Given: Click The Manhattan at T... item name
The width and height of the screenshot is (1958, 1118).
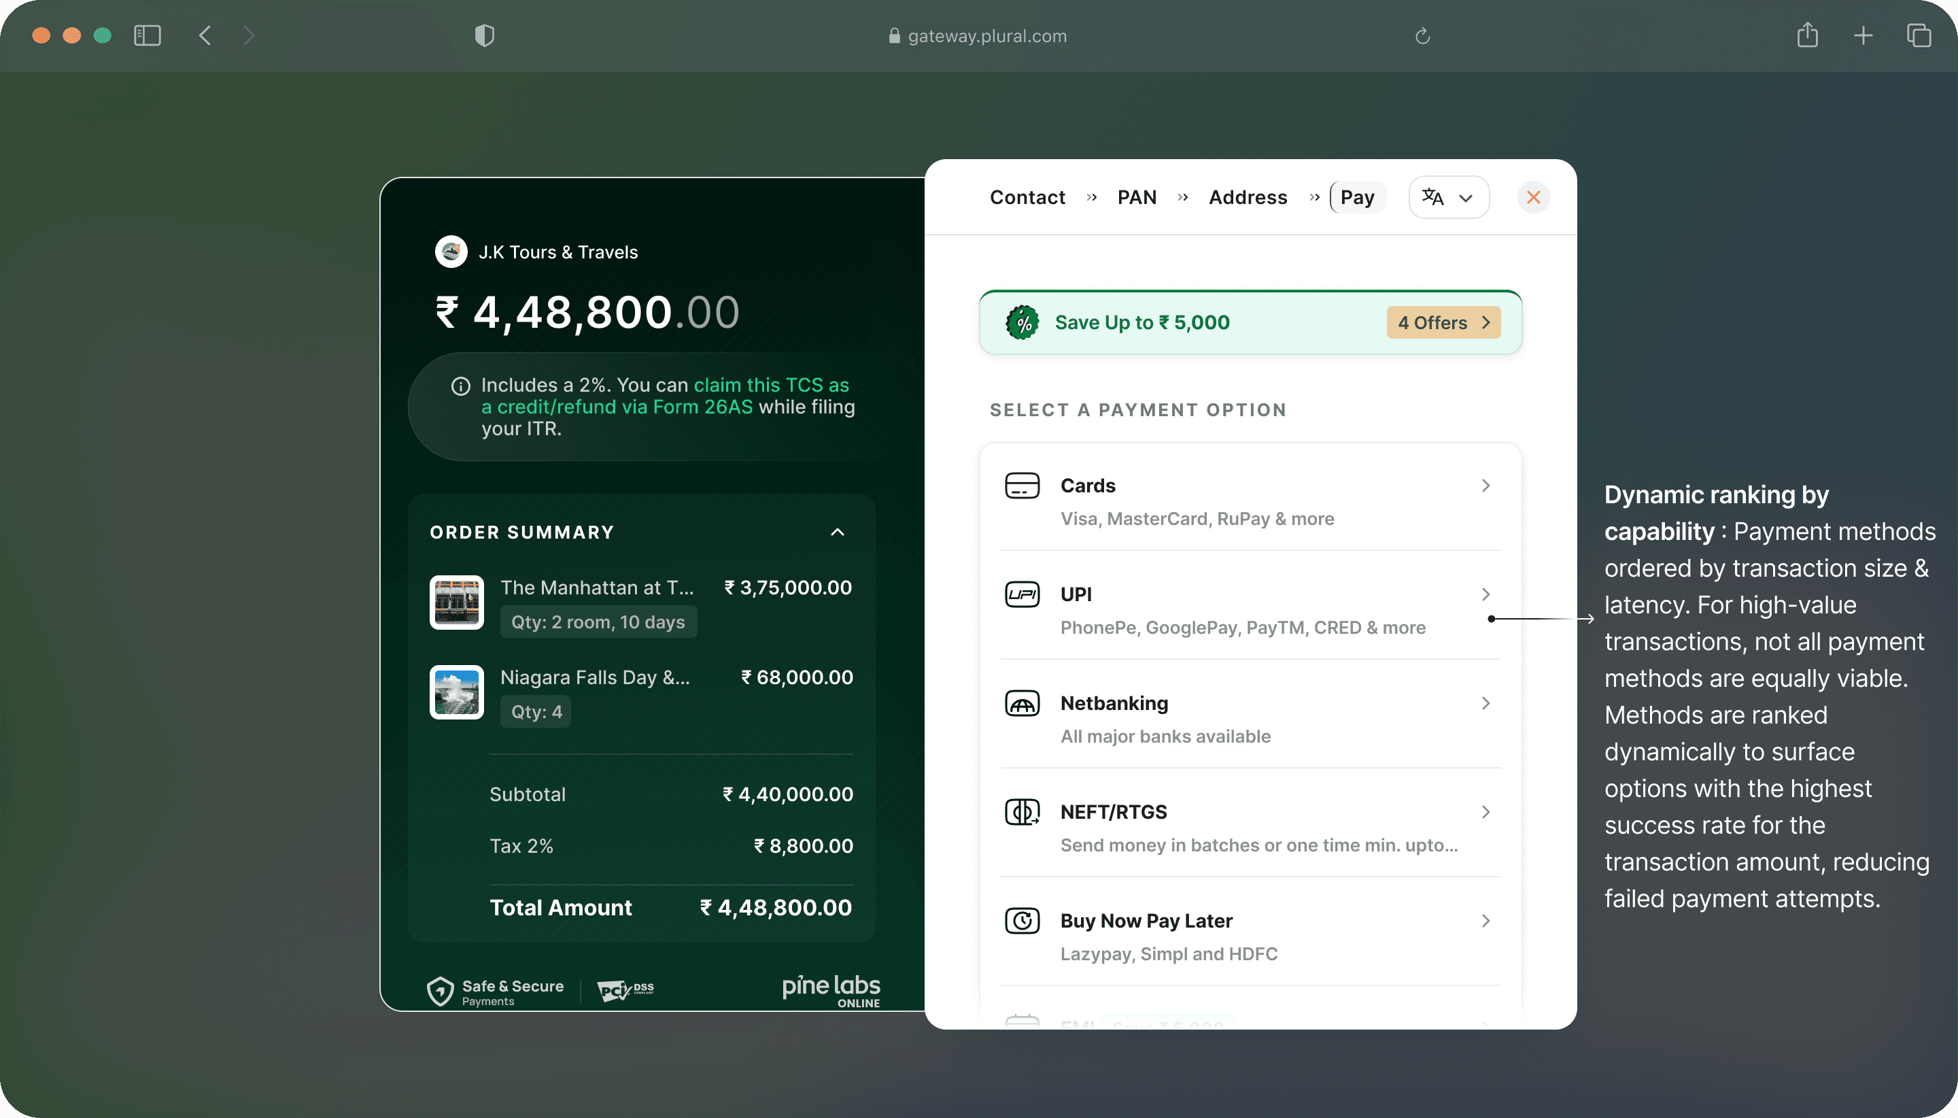Looking at the screenshot, I should [x=596, y=588].
